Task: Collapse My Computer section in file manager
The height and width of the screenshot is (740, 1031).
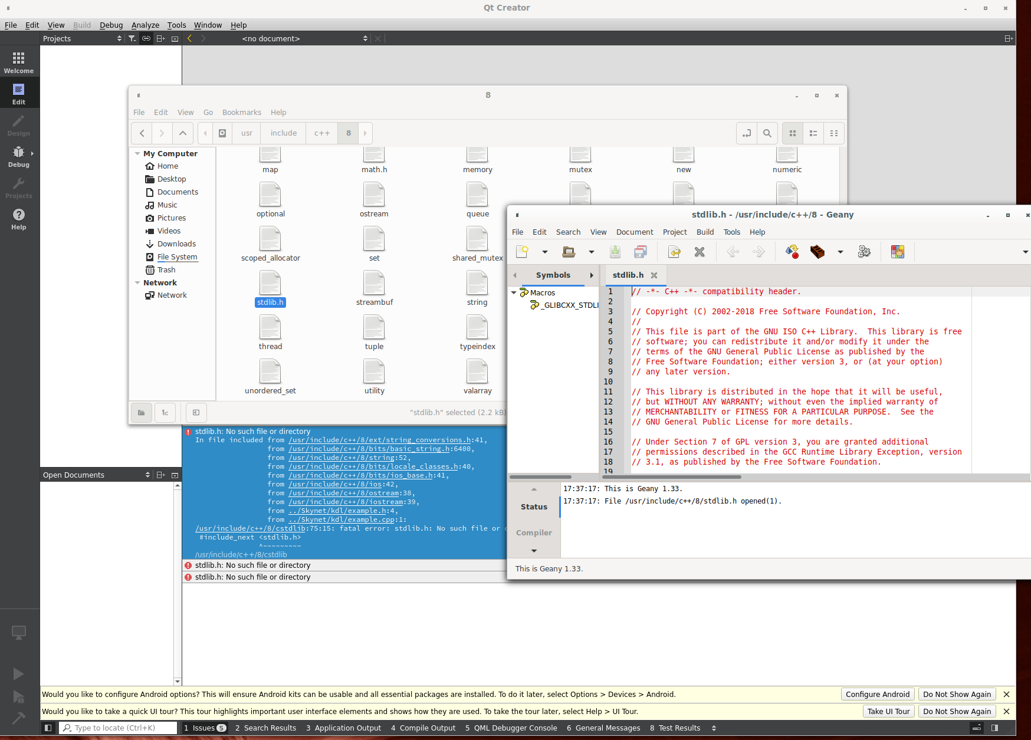Action: pyautogui.click(x=137, y=153)
